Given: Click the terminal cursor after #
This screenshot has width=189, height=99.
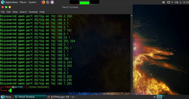Looking at the screenshot, I should click(x=11, y=91).
